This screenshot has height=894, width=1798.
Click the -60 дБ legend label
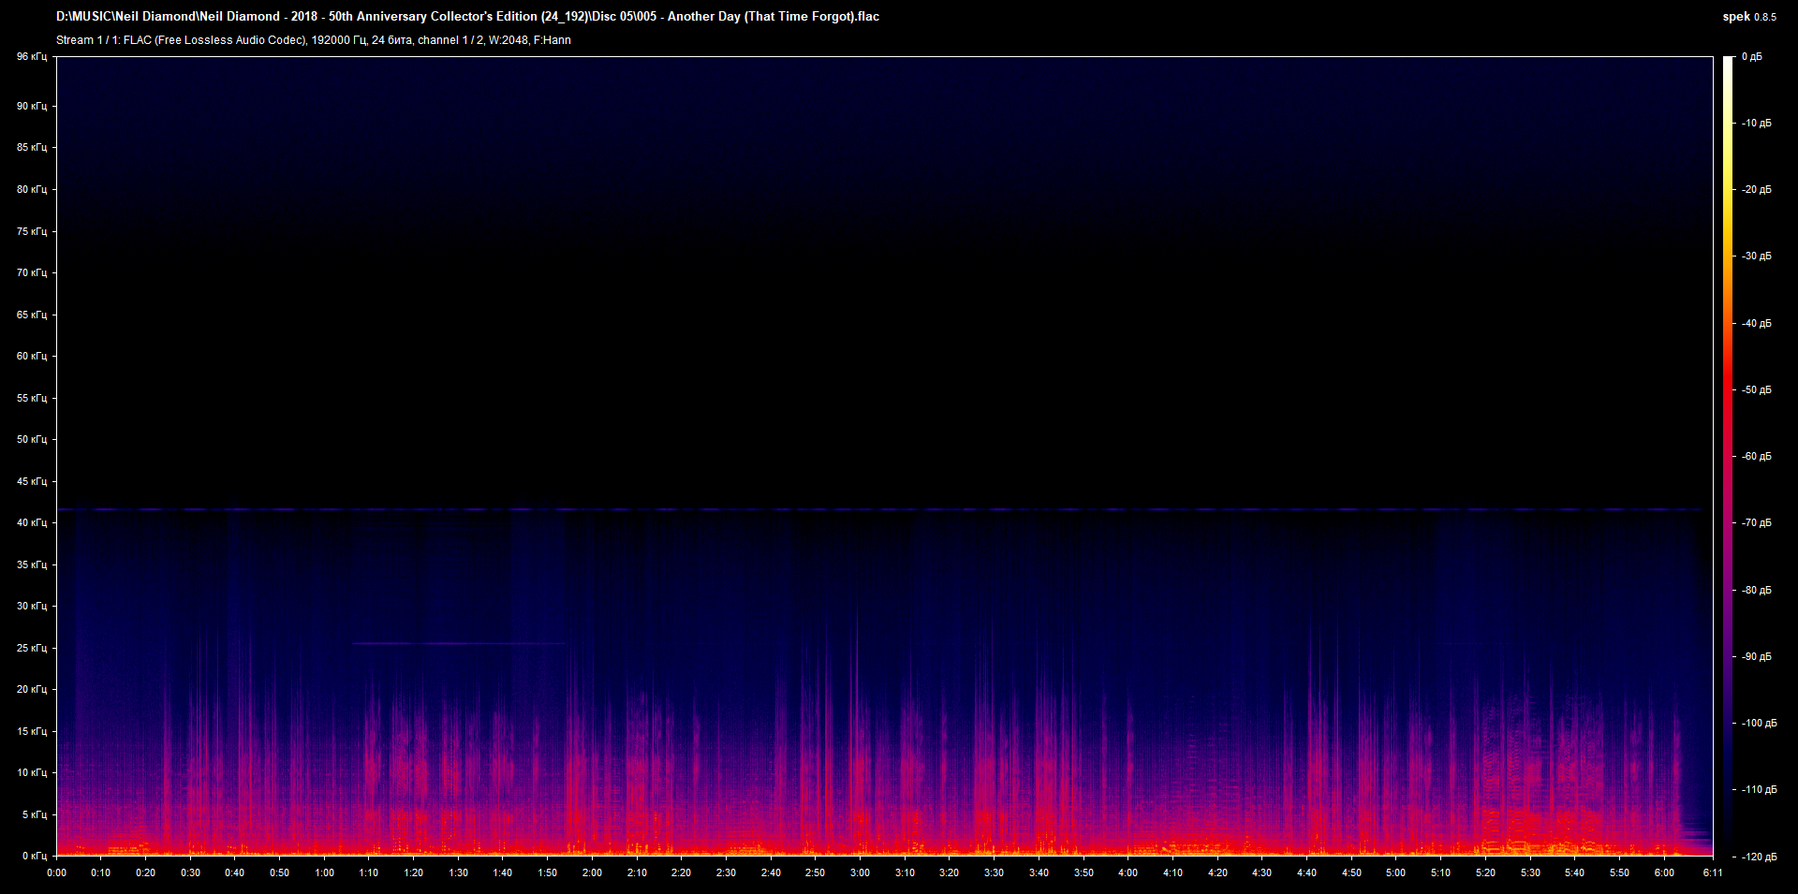(1755, 456)
